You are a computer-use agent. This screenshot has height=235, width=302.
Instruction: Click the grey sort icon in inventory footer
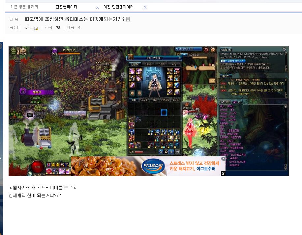coord(177,152)
